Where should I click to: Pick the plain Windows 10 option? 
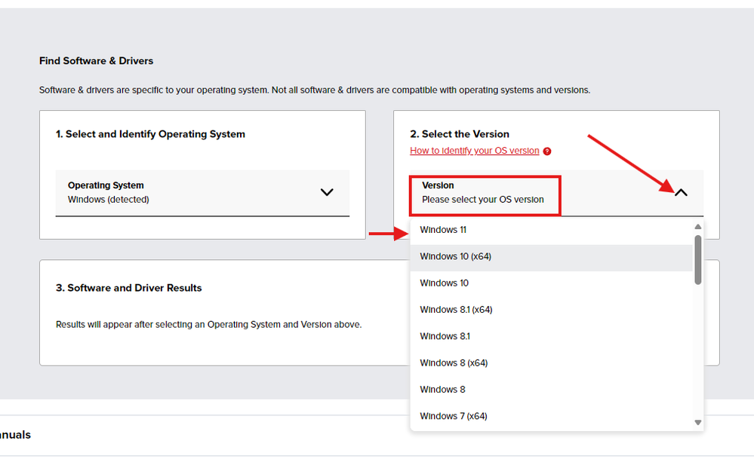[444, 283]
